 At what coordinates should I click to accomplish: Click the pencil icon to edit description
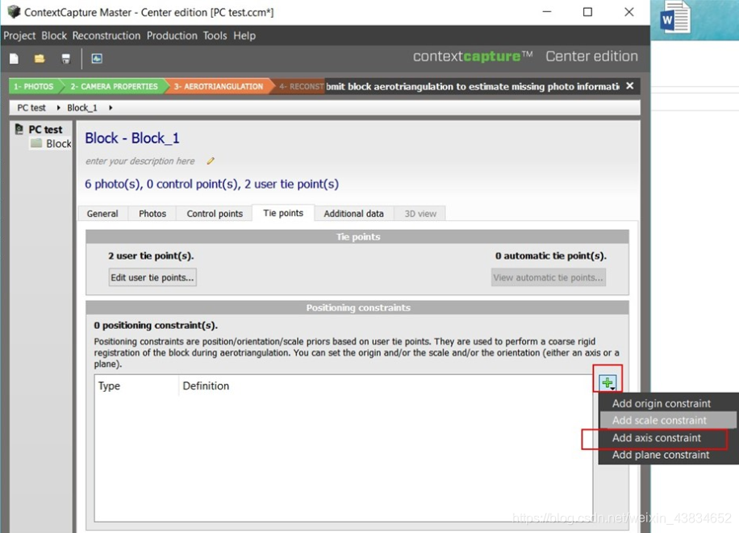(x=211, y=160)
